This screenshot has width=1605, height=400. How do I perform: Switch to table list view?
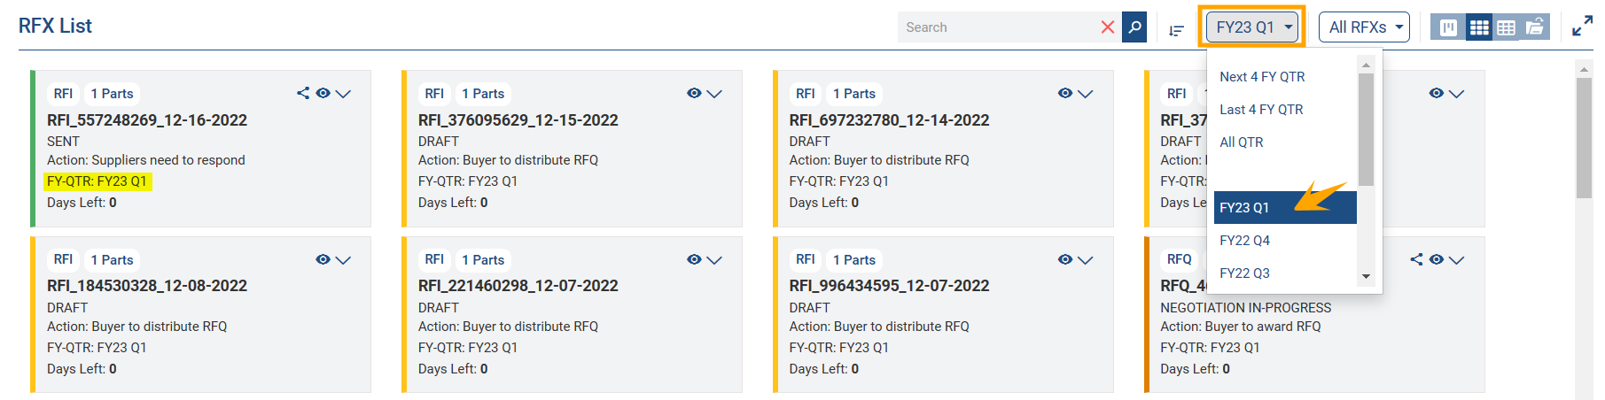click(x=1506, y=27)
